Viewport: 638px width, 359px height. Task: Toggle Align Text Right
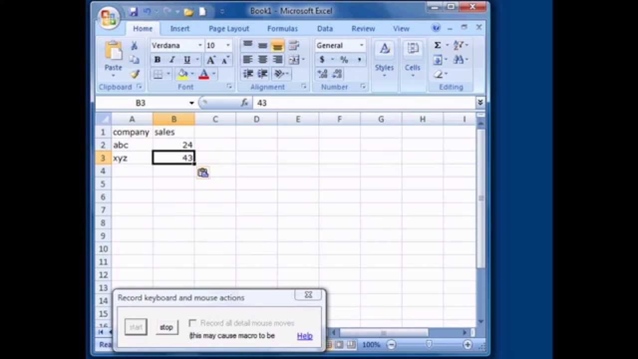[x=278, y=60]
